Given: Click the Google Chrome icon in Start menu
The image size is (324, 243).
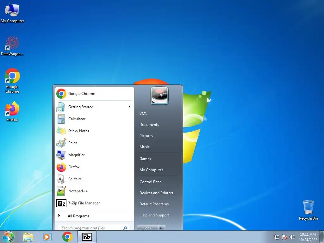Looking at the screenshot, I should (61, 94).
